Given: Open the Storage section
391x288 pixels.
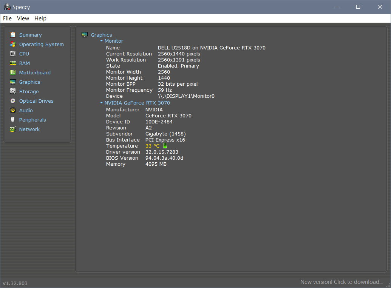Looking at the screenshot, I should (x=29, y=92).
